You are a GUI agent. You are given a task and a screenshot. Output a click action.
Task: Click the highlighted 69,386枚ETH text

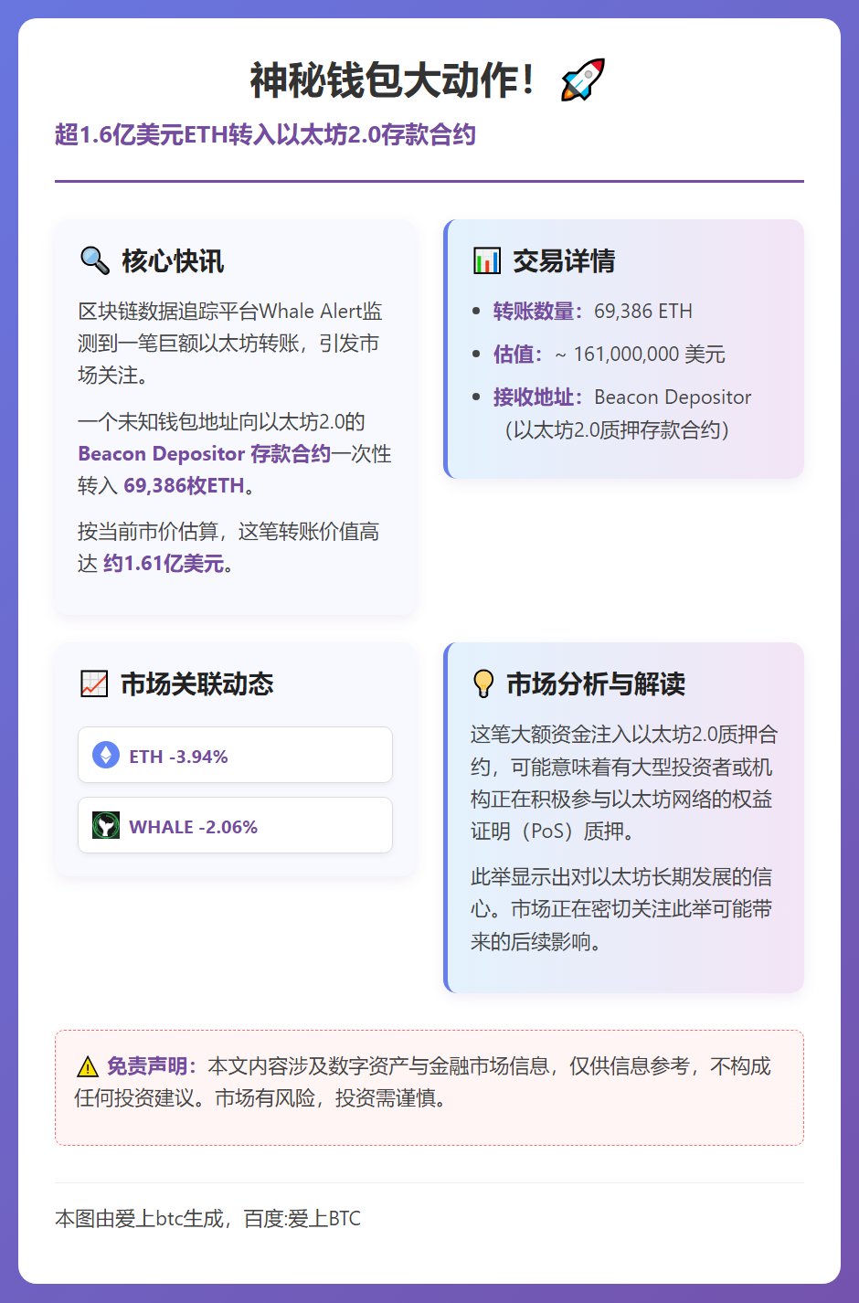coord(184,485)
